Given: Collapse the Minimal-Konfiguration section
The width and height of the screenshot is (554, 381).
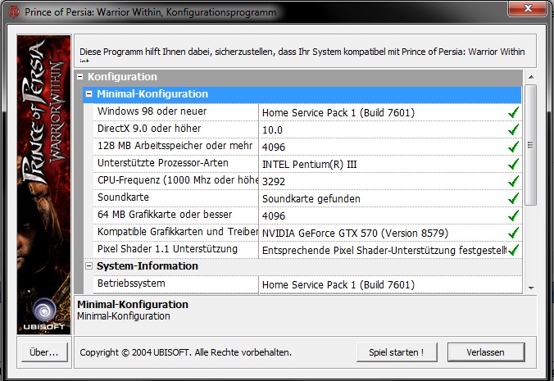Looking at the screenshot, I should (x=89, y=94).
